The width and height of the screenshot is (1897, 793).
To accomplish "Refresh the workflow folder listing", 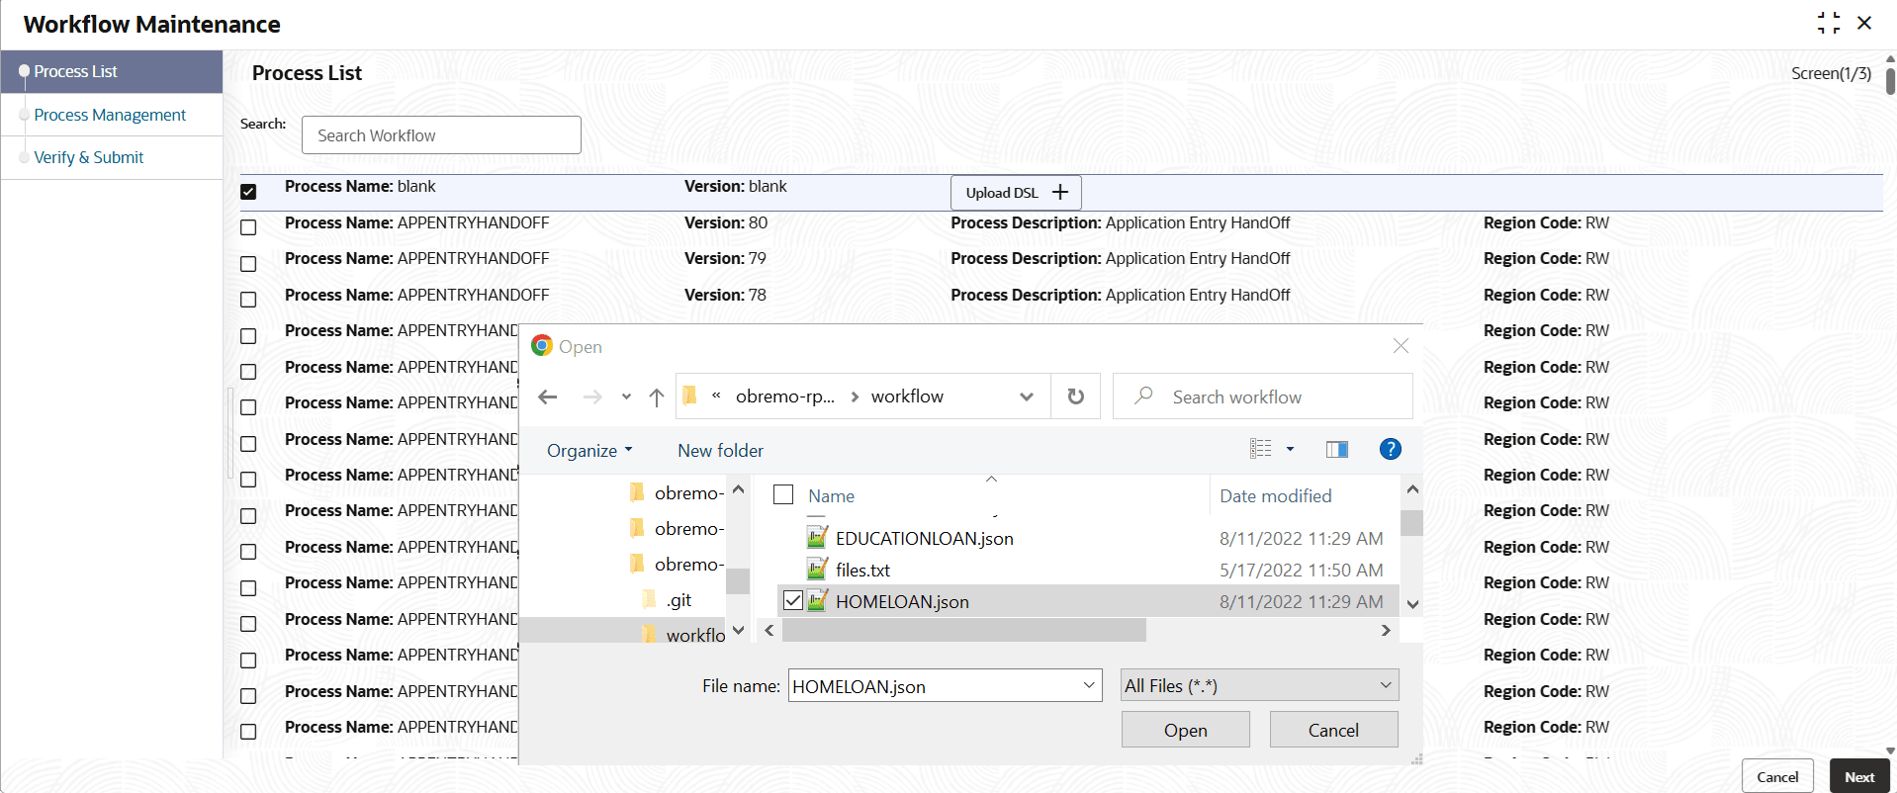I will tap(1076, 396).
